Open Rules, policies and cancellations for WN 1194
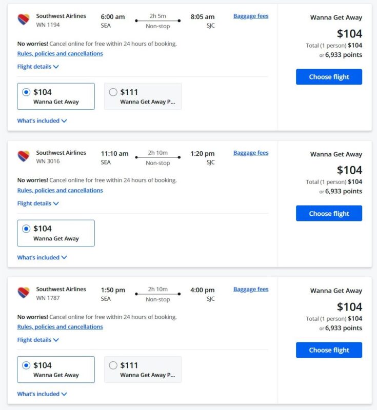This screenshot has height=410, width=377. pos(60,53)
